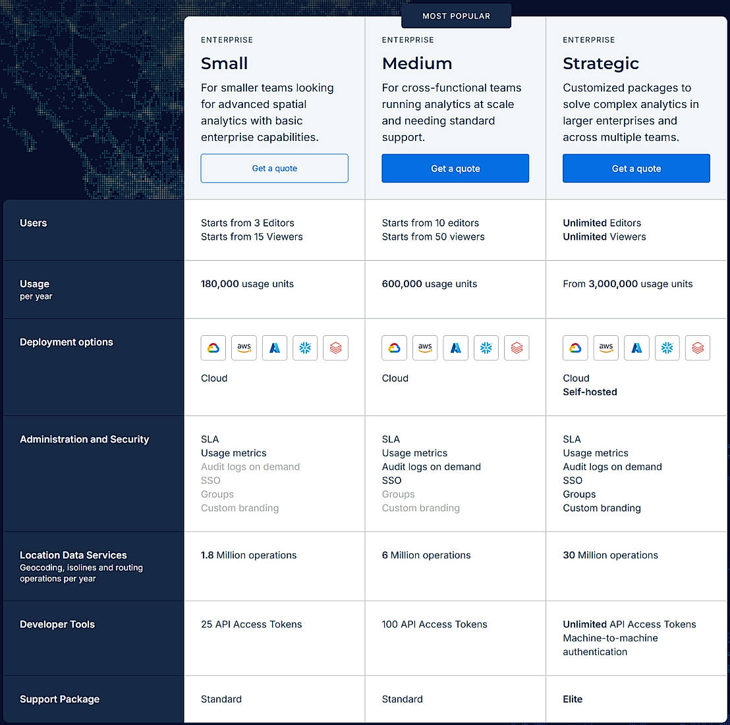Click Google Cloud icon in Strategic plan
The image size is (730, 725).
pyautogui.click(x=575, y=348)
